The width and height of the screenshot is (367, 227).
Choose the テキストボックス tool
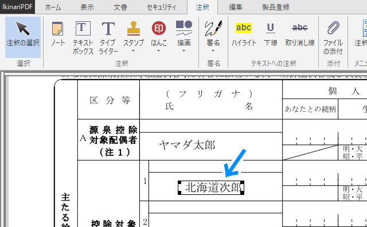83,37
